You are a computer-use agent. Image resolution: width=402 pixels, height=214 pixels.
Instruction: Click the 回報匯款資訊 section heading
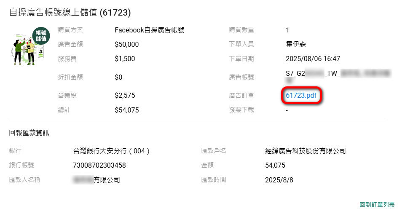pos(29,133)
